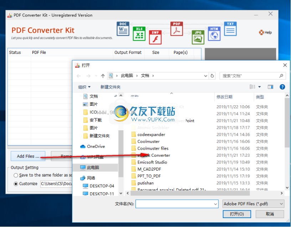Image resolution: width=291 pixels, height=227 pixels.
Task: Refresh the folder listing
Action: pyautogui.click(x=212, y=76)
